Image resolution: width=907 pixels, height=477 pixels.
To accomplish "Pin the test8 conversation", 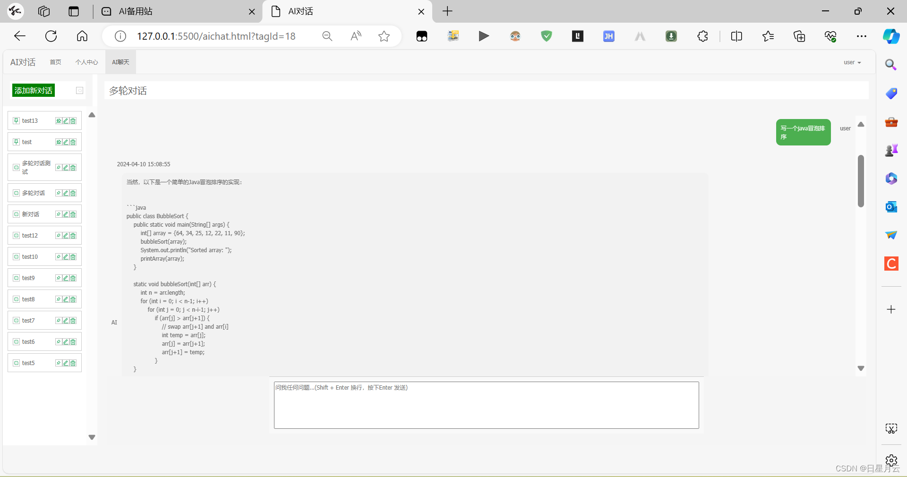I will [59, 299].
